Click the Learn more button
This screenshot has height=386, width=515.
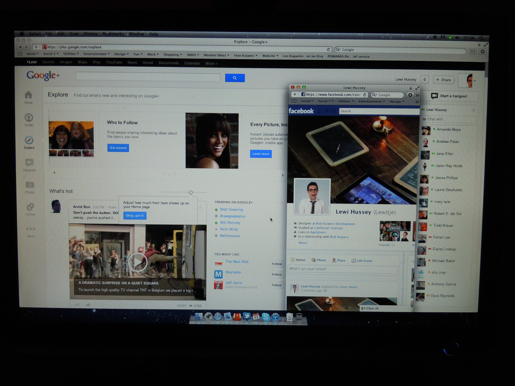coord(261,154)
